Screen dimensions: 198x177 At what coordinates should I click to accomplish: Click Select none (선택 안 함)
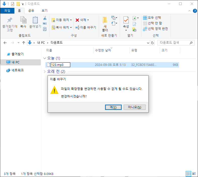coord(153,23)
